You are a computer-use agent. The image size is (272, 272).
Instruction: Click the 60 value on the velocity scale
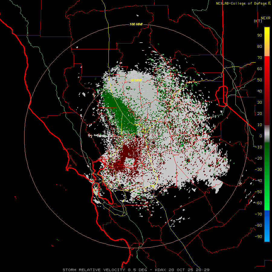point(260,69)
